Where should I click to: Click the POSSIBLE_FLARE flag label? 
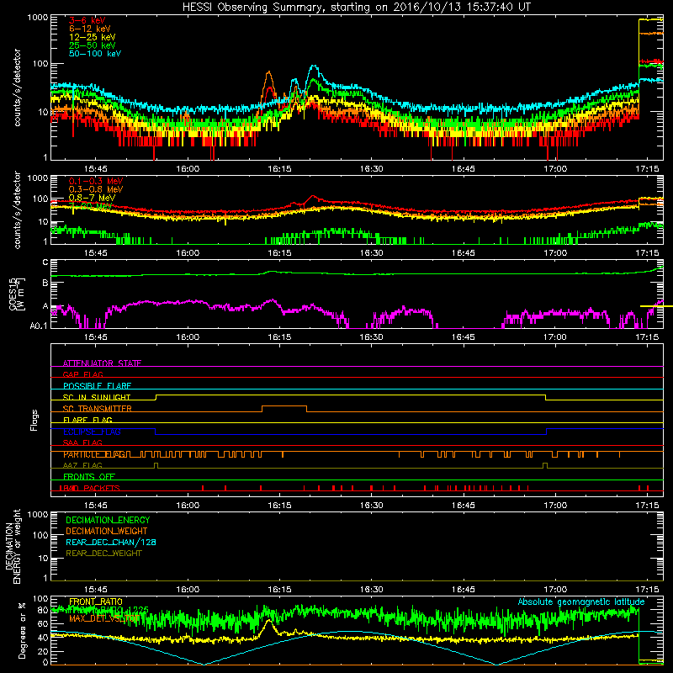coord(97,386)
